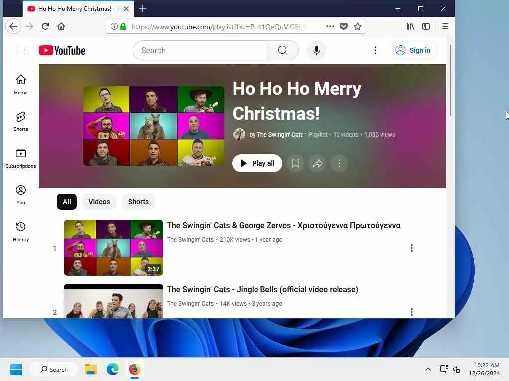Bookmark this page with star
This screenshot has width=509, height=381.
tap(358, 27)
